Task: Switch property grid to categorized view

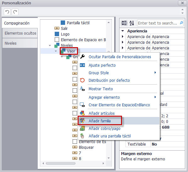Action: [x=124, y=23]
